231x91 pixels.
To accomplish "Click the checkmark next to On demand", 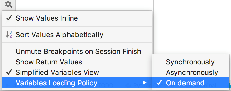I will click(159, 83).
